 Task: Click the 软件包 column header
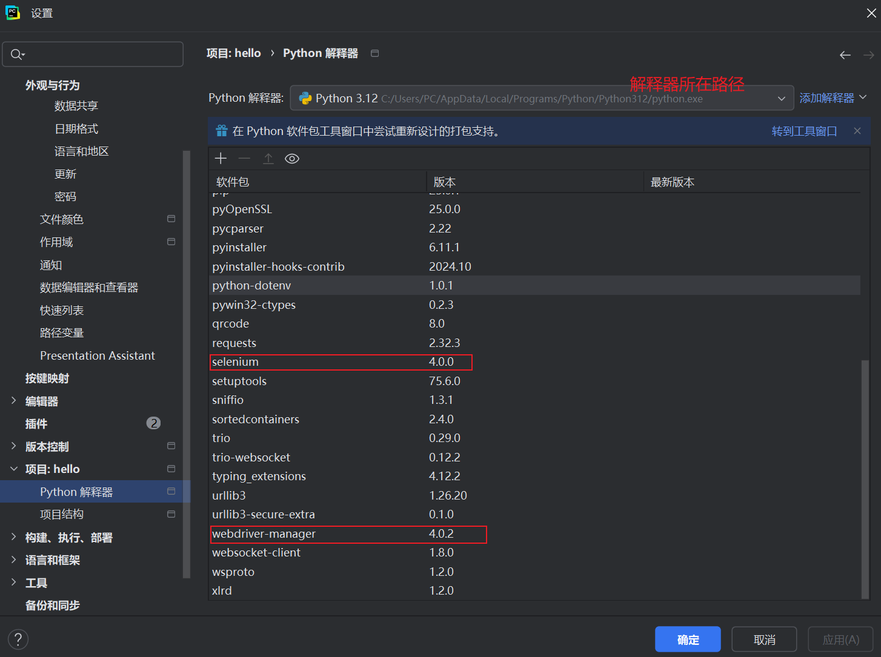[x=317, y=182]
